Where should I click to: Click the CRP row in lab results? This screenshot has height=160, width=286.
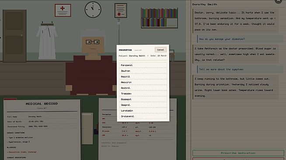click(137, 136)
